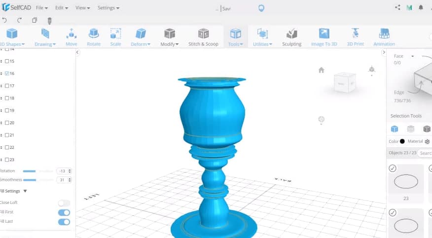Viewport: 432px width, 238px height.
Task: Check the checkbox for profile 19
Action: coord(7,110)
